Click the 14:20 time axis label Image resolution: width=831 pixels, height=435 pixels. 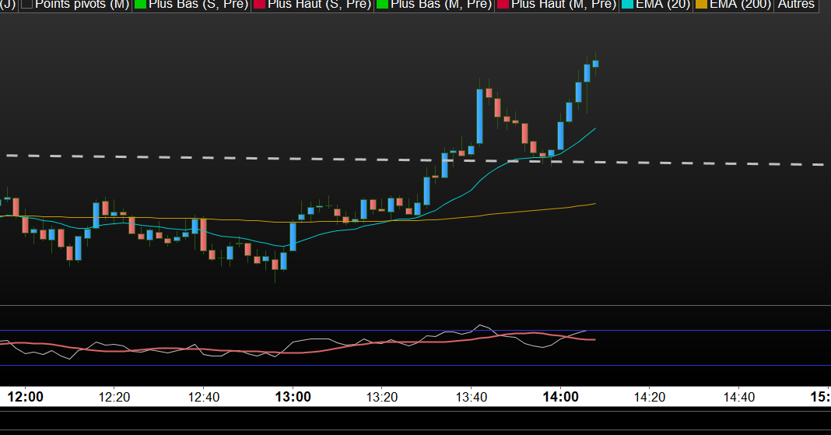tap(650, 397)
